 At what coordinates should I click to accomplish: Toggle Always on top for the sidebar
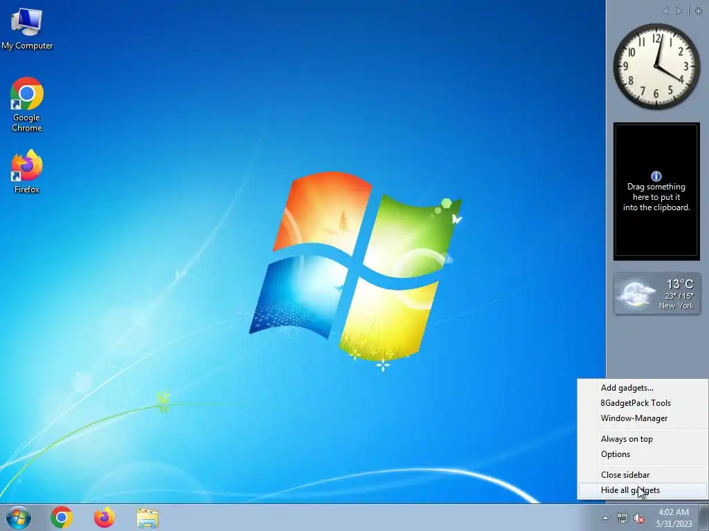coord(642,439)
